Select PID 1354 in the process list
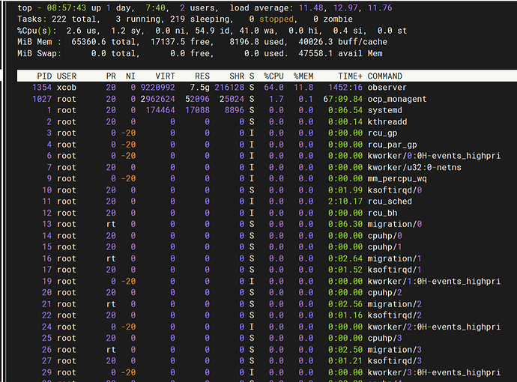Image resolution: width=517 pixels, height=382 pixels. [42, 88]
